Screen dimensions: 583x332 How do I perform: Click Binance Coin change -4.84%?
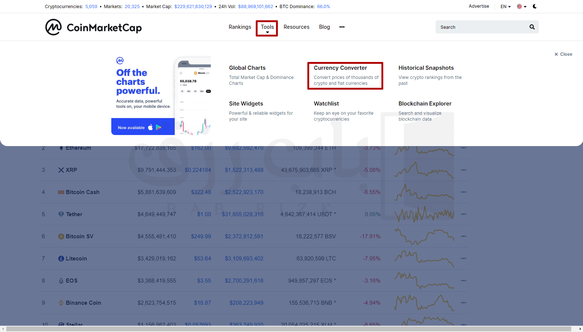pyautogui.click(x=371, y=303)
